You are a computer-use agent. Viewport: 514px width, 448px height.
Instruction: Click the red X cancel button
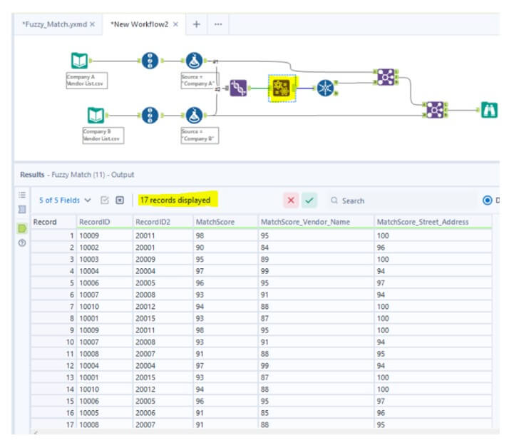[291, 200]
